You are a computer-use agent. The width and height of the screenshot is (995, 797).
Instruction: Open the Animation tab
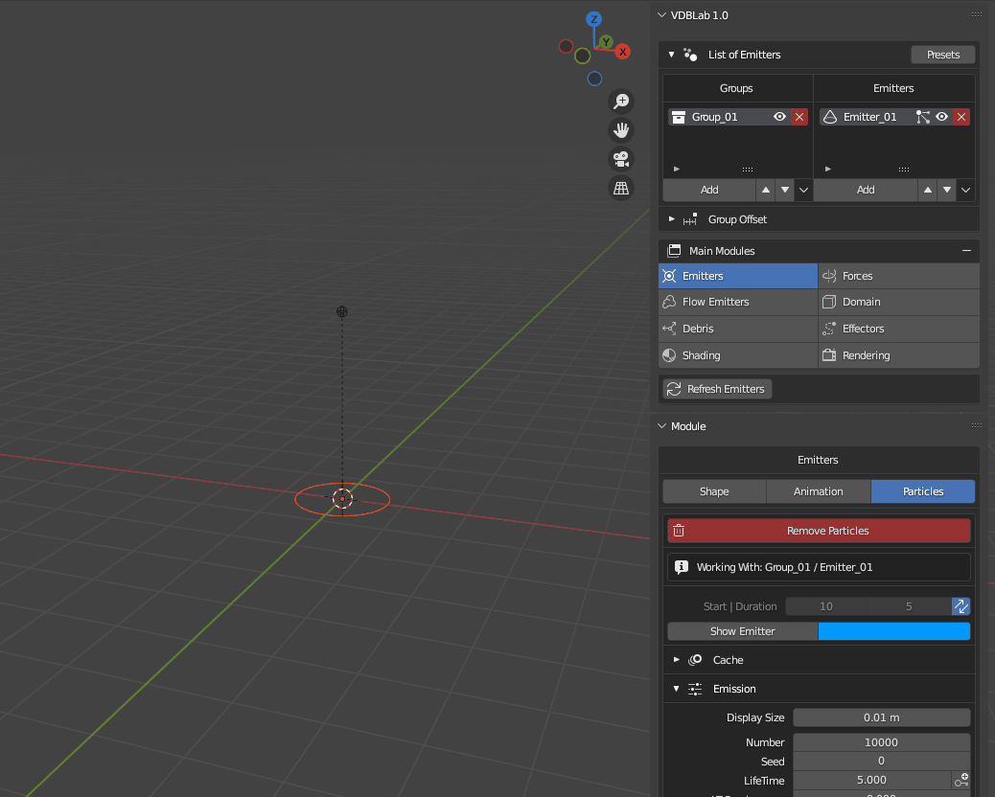[818, 491]
